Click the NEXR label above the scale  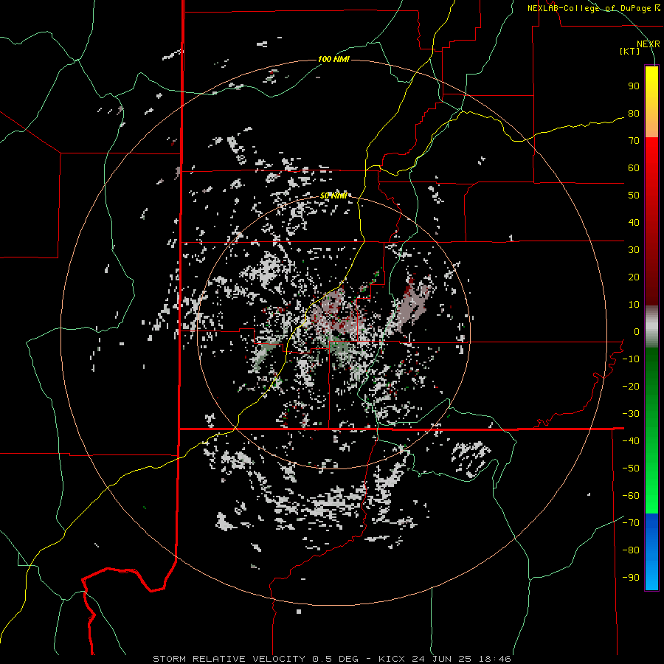[x=649, y=44]
